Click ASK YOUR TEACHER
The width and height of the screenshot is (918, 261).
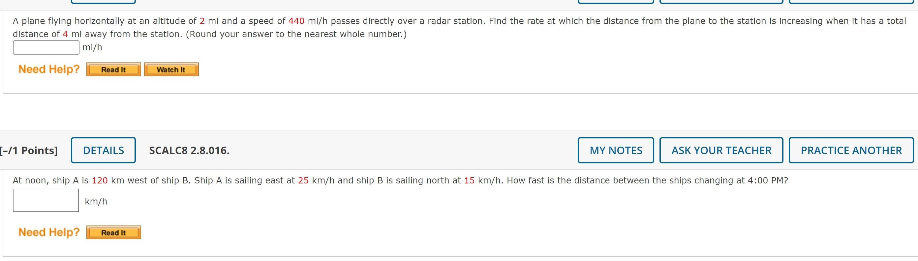[x=720, y=150]
